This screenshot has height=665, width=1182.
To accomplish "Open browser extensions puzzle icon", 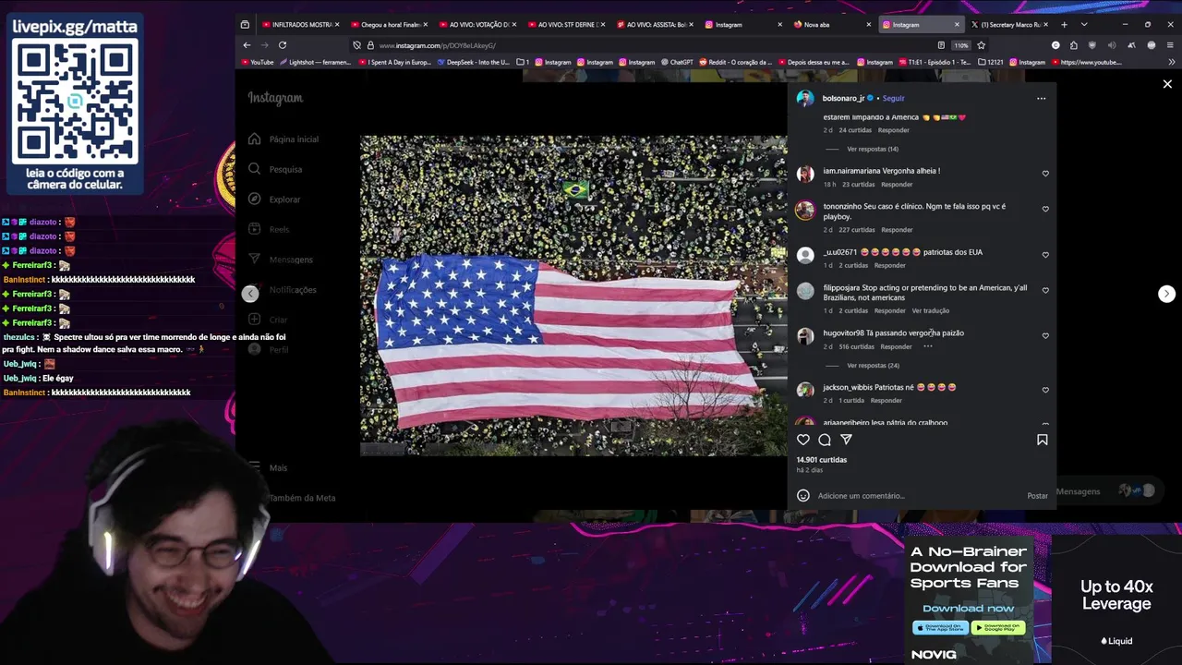I will (1073, 45).
